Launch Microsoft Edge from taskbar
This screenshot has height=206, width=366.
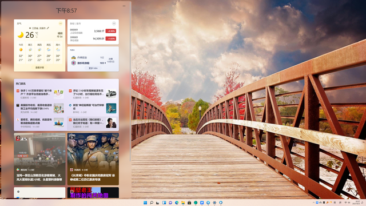[x=177, y=203]
